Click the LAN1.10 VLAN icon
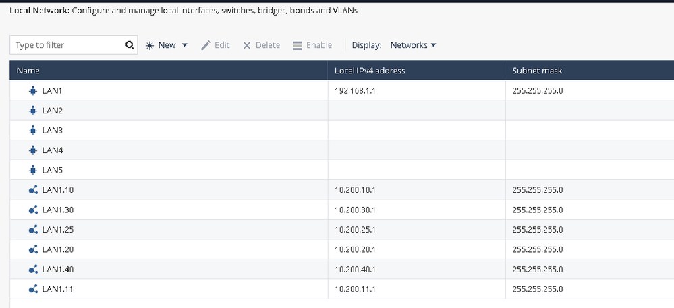 33,190
